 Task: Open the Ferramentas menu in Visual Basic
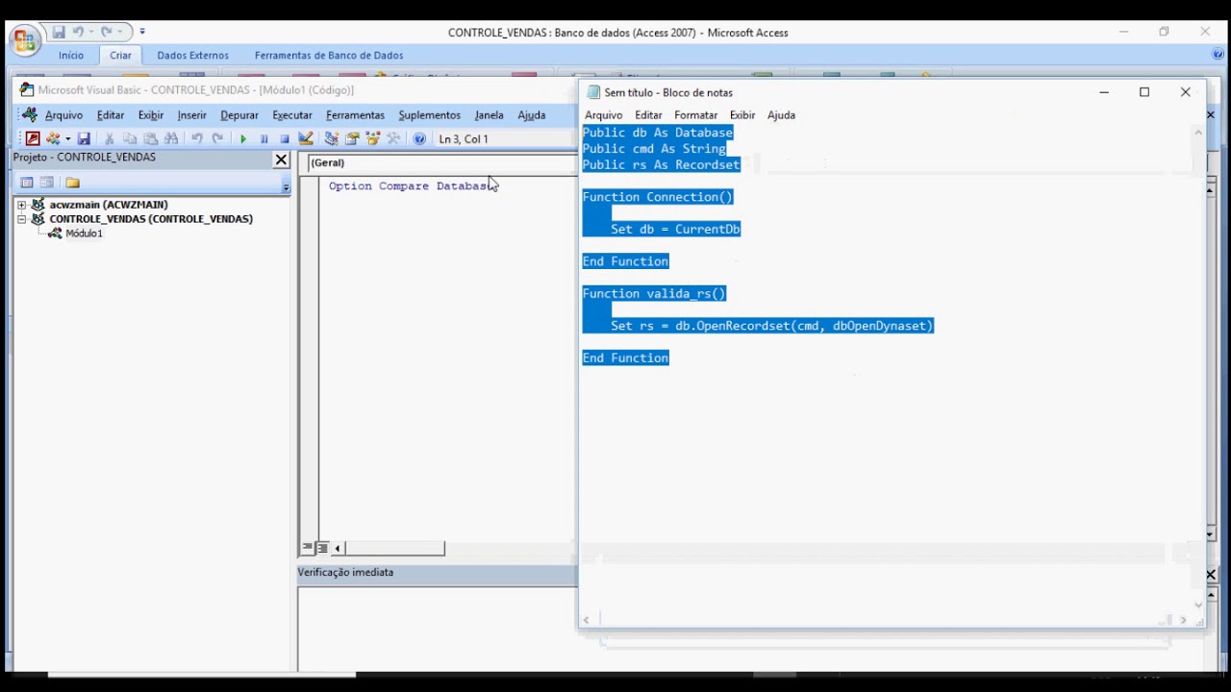click(x=355, y=115)
